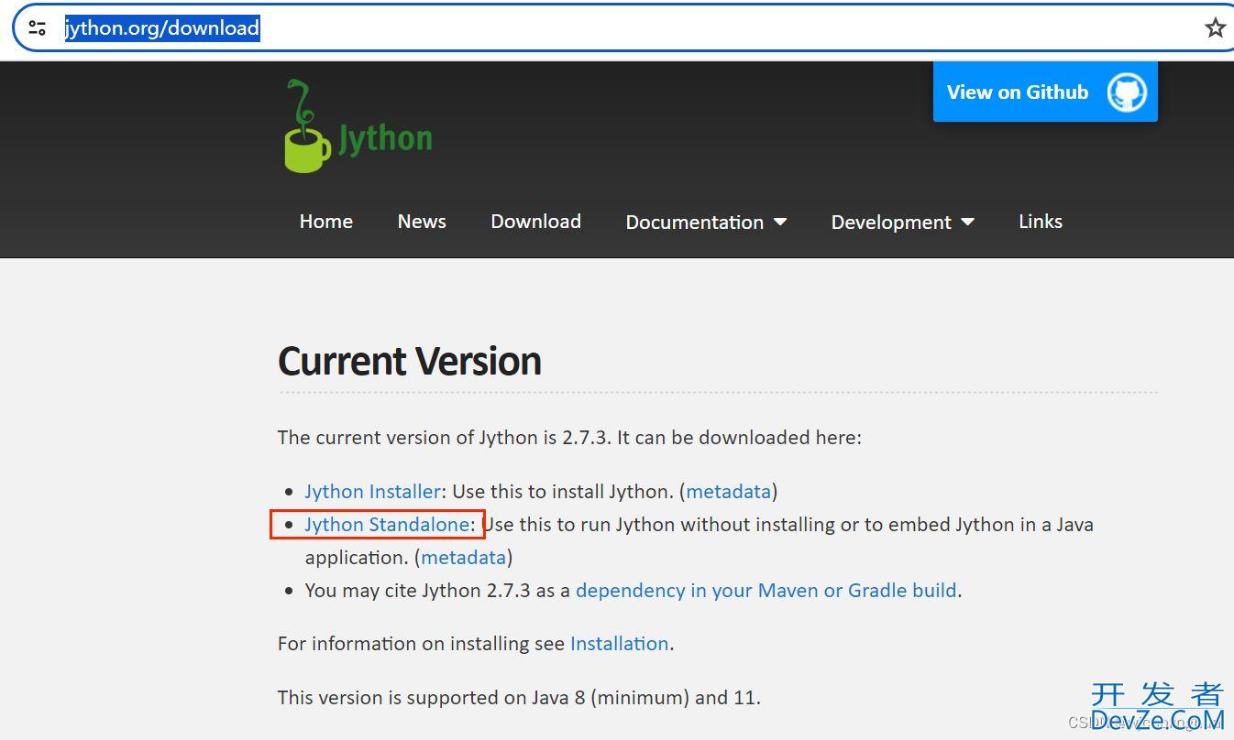Expand the Documentation dropdown arrow
1234x740 pixels.
coord(780,222)
